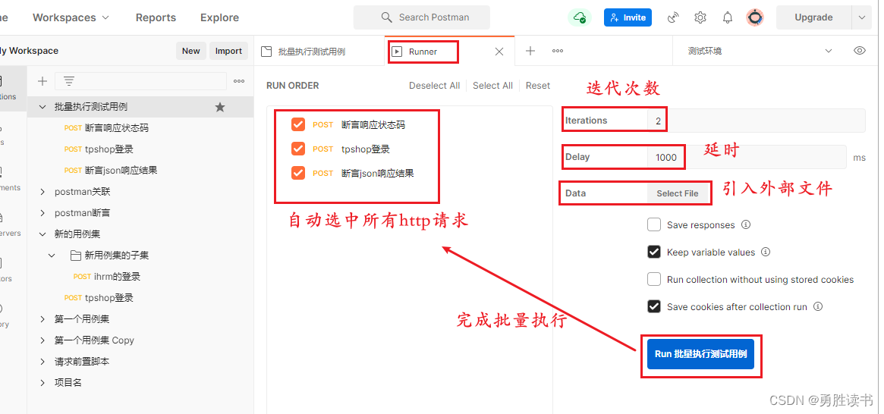Collapse 新用例集的子集 folder
This screenshot has height=414, width=884.
click(52, 256)
